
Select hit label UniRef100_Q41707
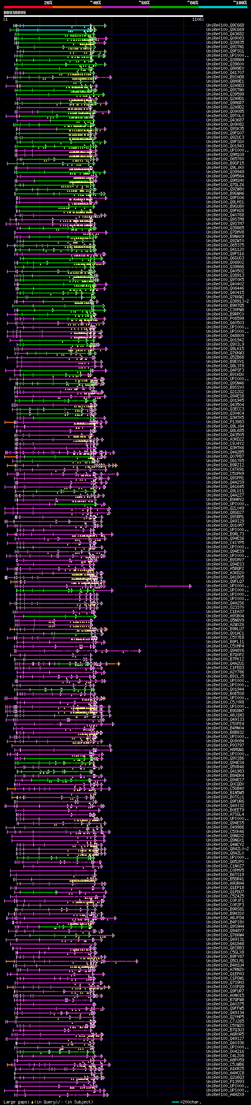(225, 73)
